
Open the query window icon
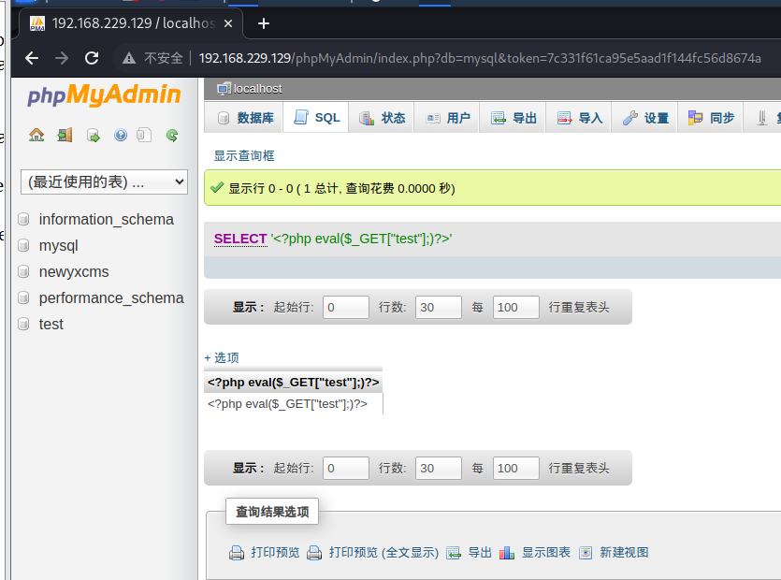click(94, 135)
